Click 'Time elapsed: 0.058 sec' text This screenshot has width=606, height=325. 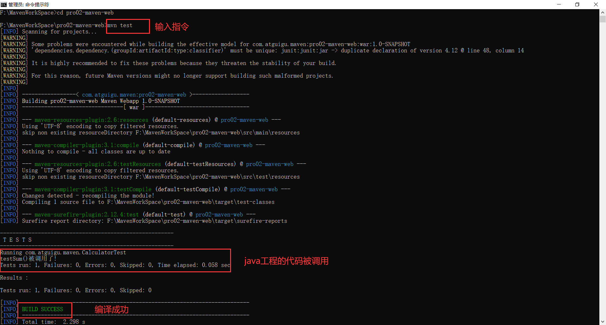coord(194,265)
